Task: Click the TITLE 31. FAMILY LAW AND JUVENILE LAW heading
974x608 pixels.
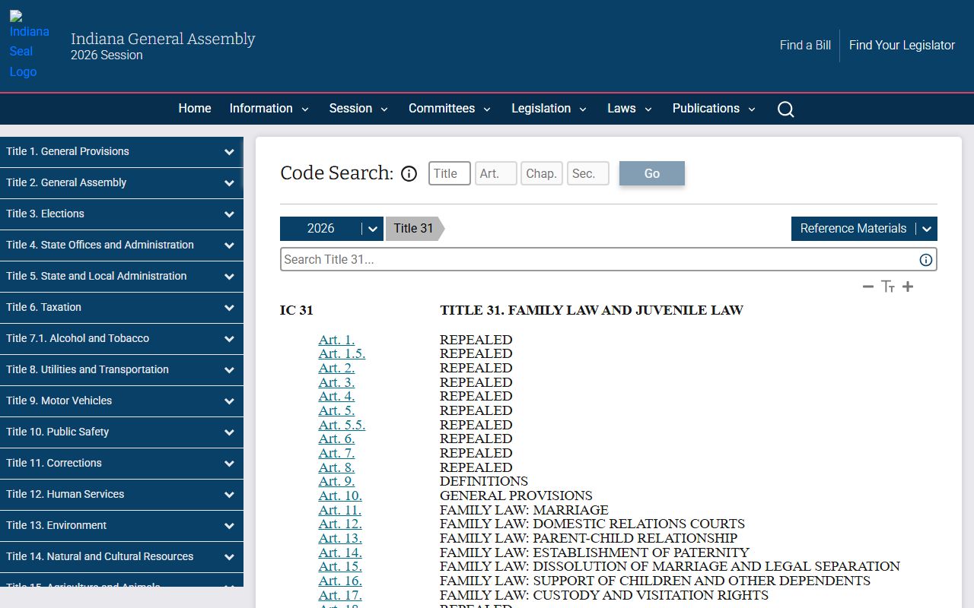Action: tap(591, 310)
